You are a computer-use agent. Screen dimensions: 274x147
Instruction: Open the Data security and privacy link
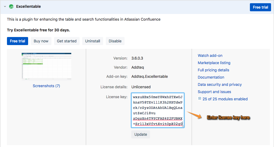220,84
